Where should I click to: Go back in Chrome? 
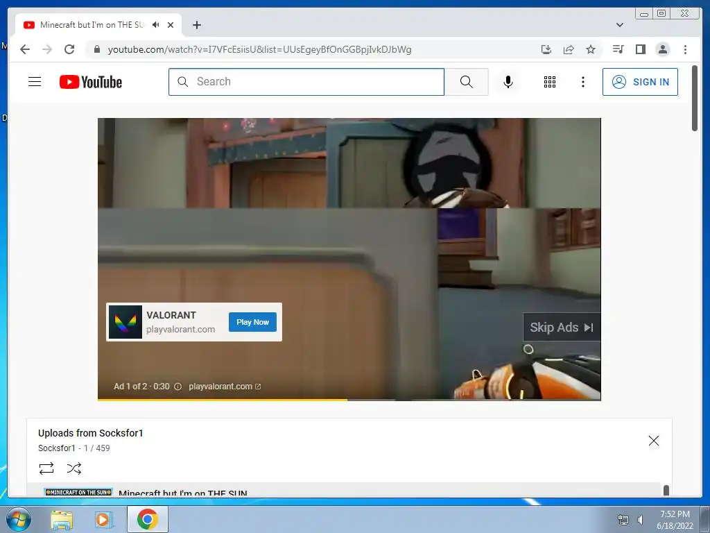coord(25,49)
